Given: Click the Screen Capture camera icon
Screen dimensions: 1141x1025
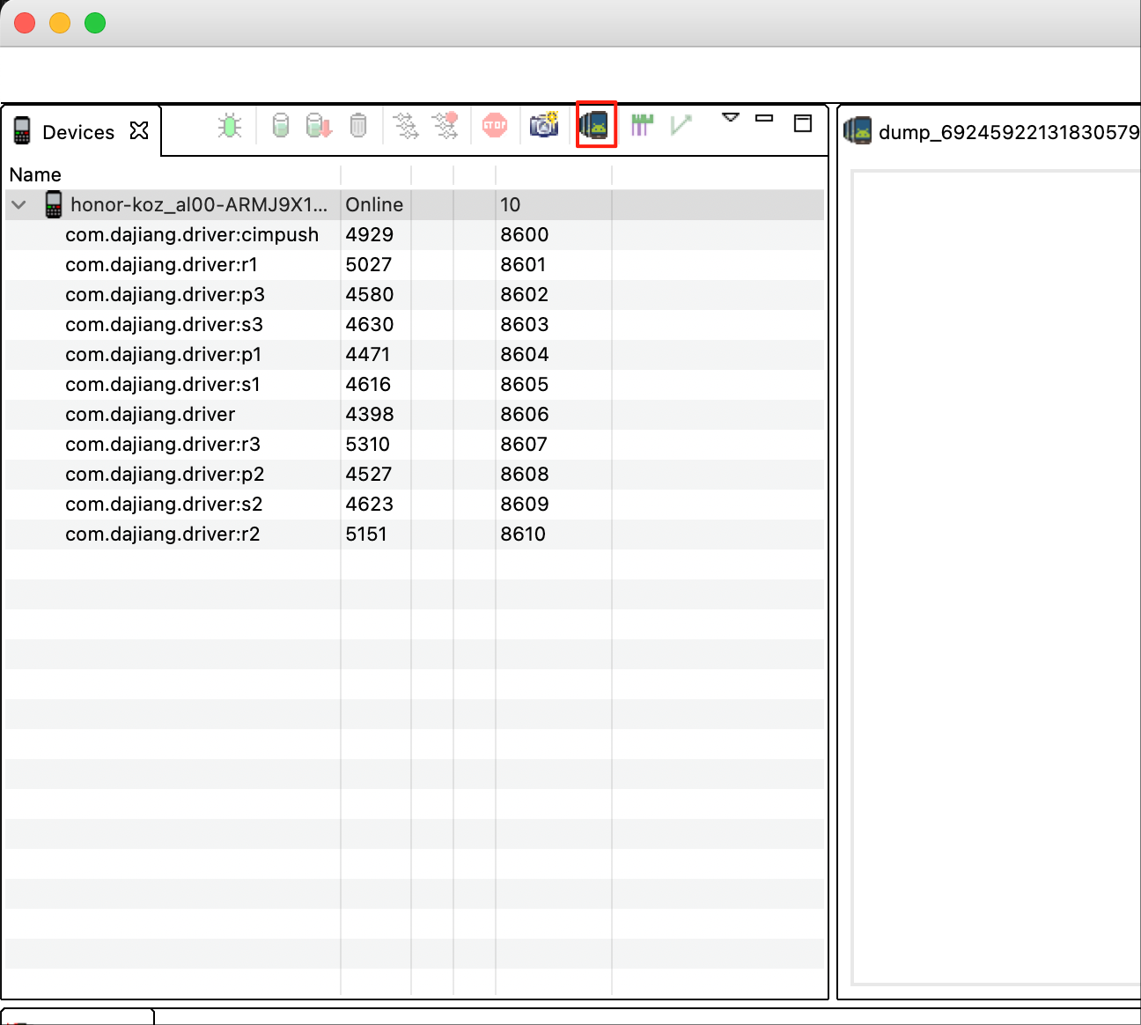Looking at the screenshot, I should pyautogui.click(x=544, y=124).
